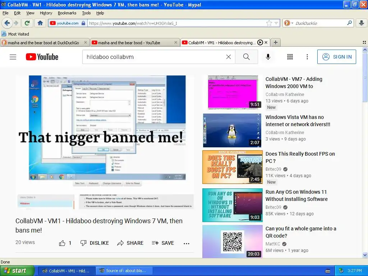This screenshot has width=368, height=276.
Task: Open title 'Can you fit a whole game into a QR code?'
Action: pyautogui.click(x=301, y=232)
